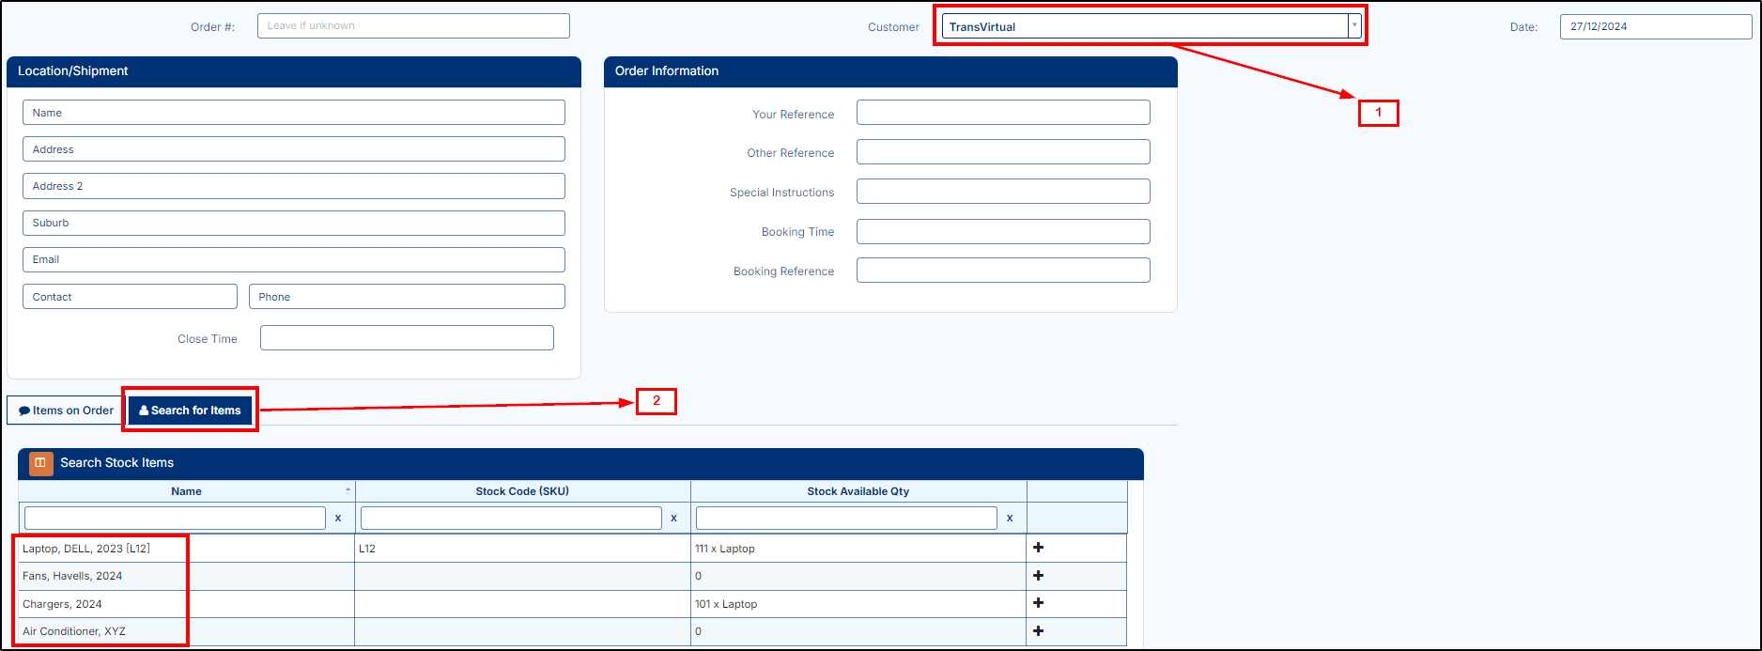
Task: Click plus icon on Chargers, 2024 row
Action: [x=1038, y=603]
